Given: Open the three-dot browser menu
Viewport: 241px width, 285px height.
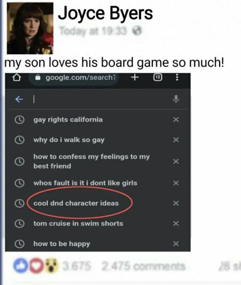Looking at the screenshot, I should pos(177,78).
